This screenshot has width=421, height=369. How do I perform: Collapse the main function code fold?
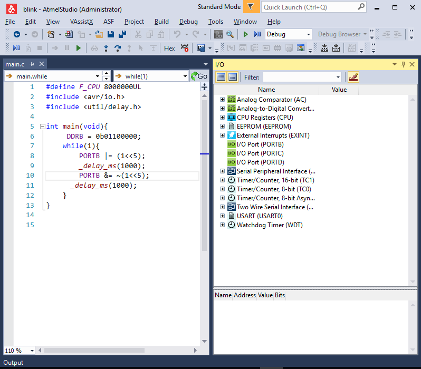coord(42,127)
